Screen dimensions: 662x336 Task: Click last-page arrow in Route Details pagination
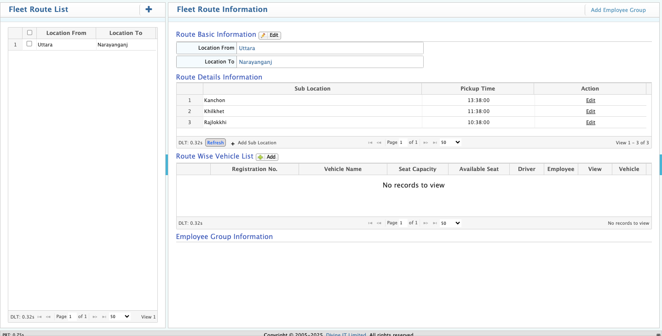pos(435,142)
